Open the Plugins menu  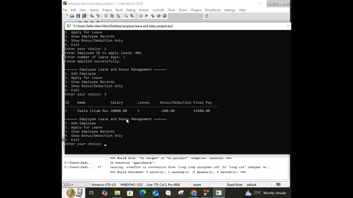coord(196,10)
